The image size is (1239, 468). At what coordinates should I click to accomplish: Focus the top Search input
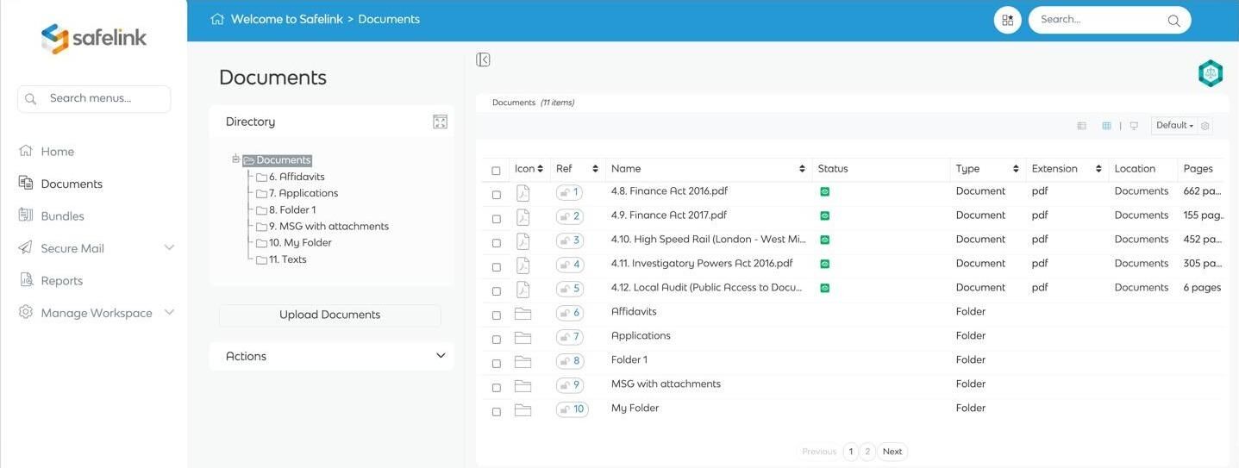(x=1100, y=20)
